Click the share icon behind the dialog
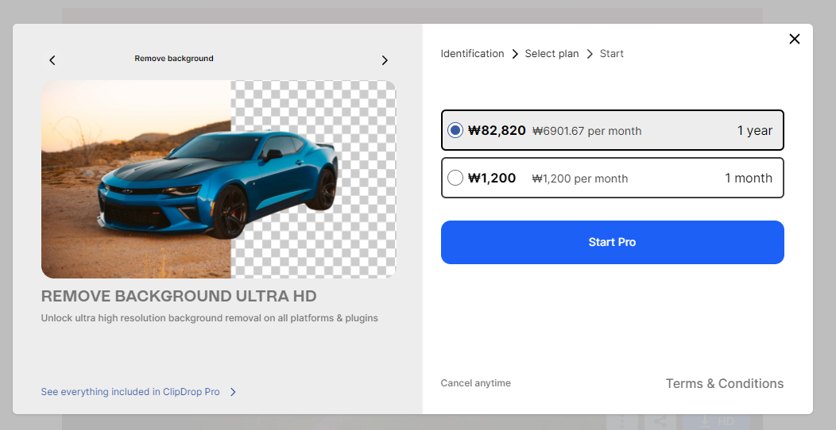836x430 pixels. click(660, 421)
